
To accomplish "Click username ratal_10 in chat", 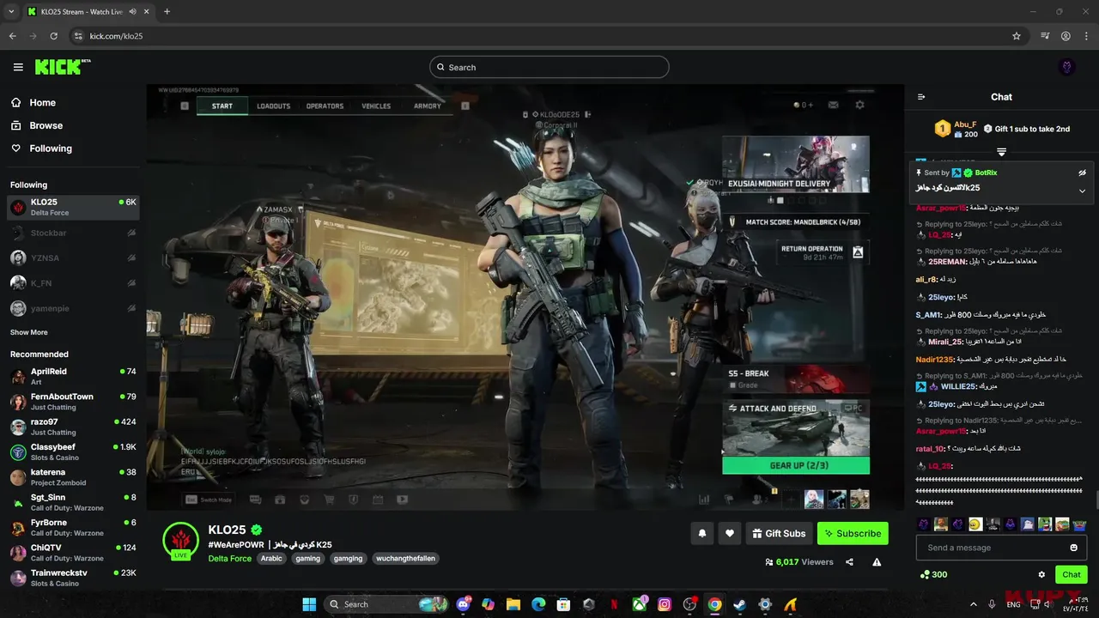I will click(x=930, y=448).
